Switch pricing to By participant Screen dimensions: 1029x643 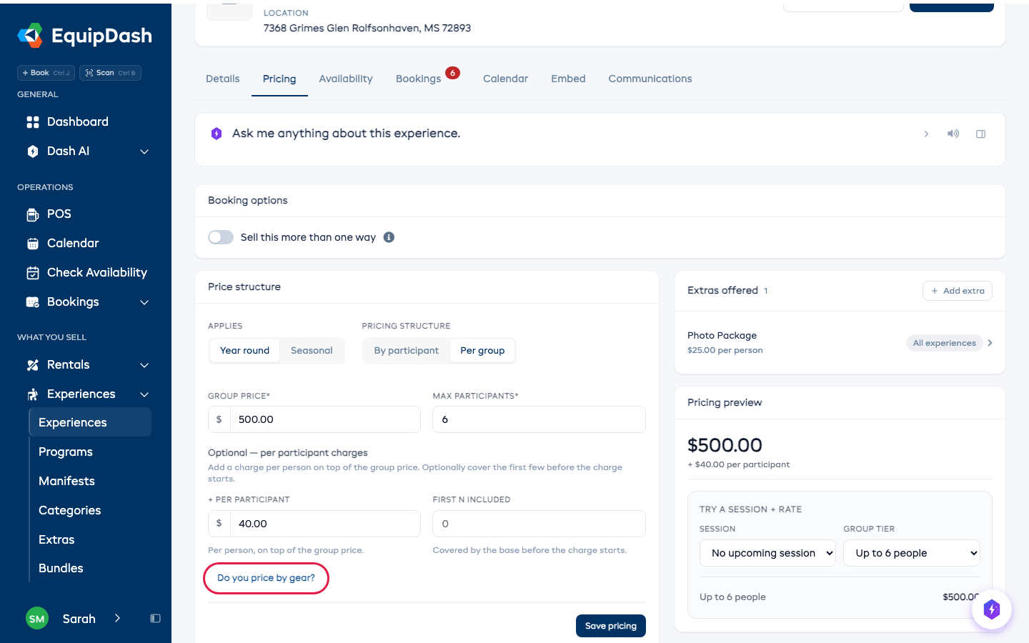click(407, 351)
